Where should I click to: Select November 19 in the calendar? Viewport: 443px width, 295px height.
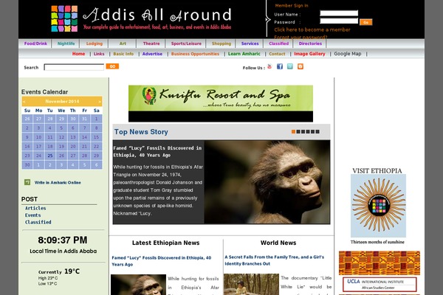[x=61, y=147]
